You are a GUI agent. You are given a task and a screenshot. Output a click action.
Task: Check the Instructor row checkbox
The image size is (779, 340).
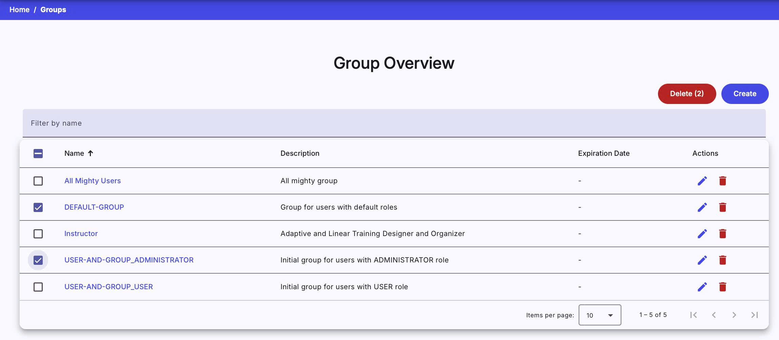[x=38, y=234]
